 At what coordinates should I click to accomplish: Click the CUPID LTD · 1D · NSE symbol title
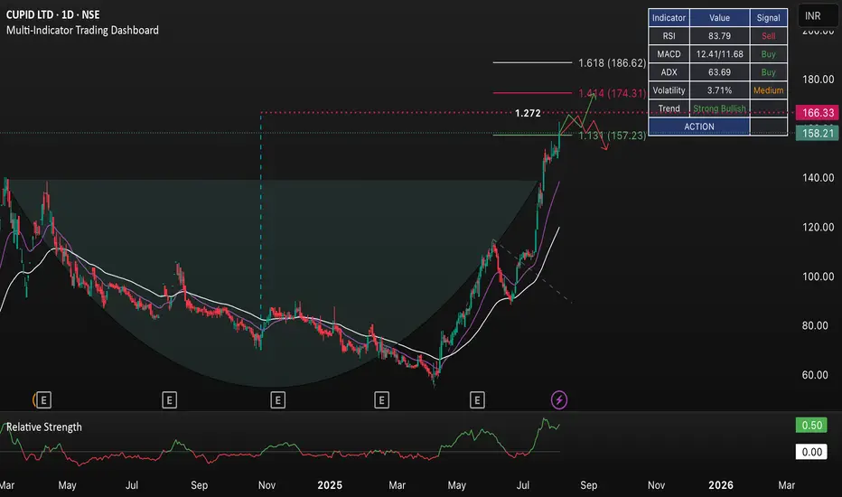pyautogui.click(x=52, y=14)
